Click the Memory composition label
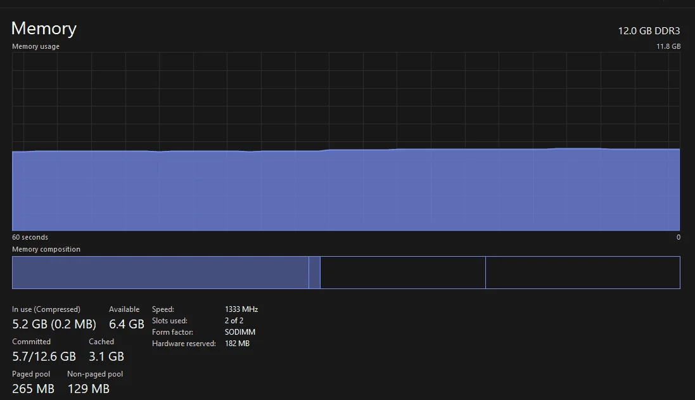The image size is (695, 400). 46,249
